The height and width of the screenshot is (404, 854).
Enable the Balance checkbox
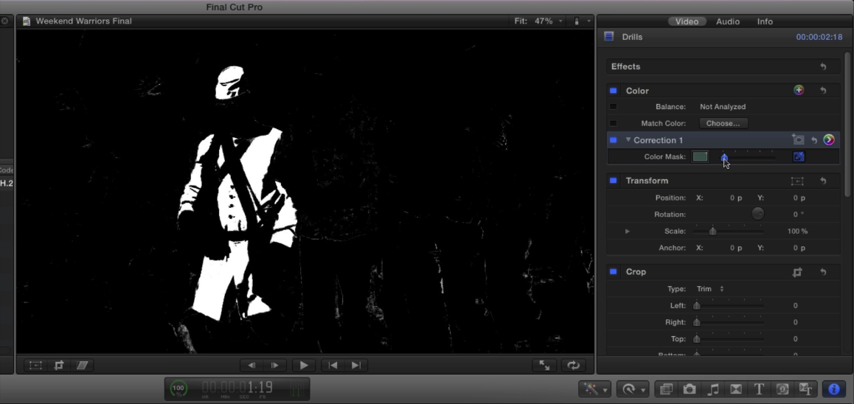pyautogui.click(x=614, y=107)
